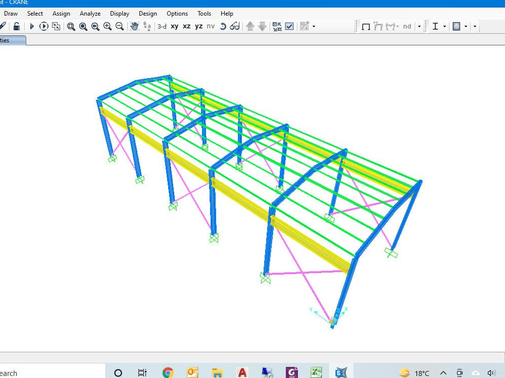
Task: Expand the rightmost toolbar dropdown arrow
Action: pos(475,26)
